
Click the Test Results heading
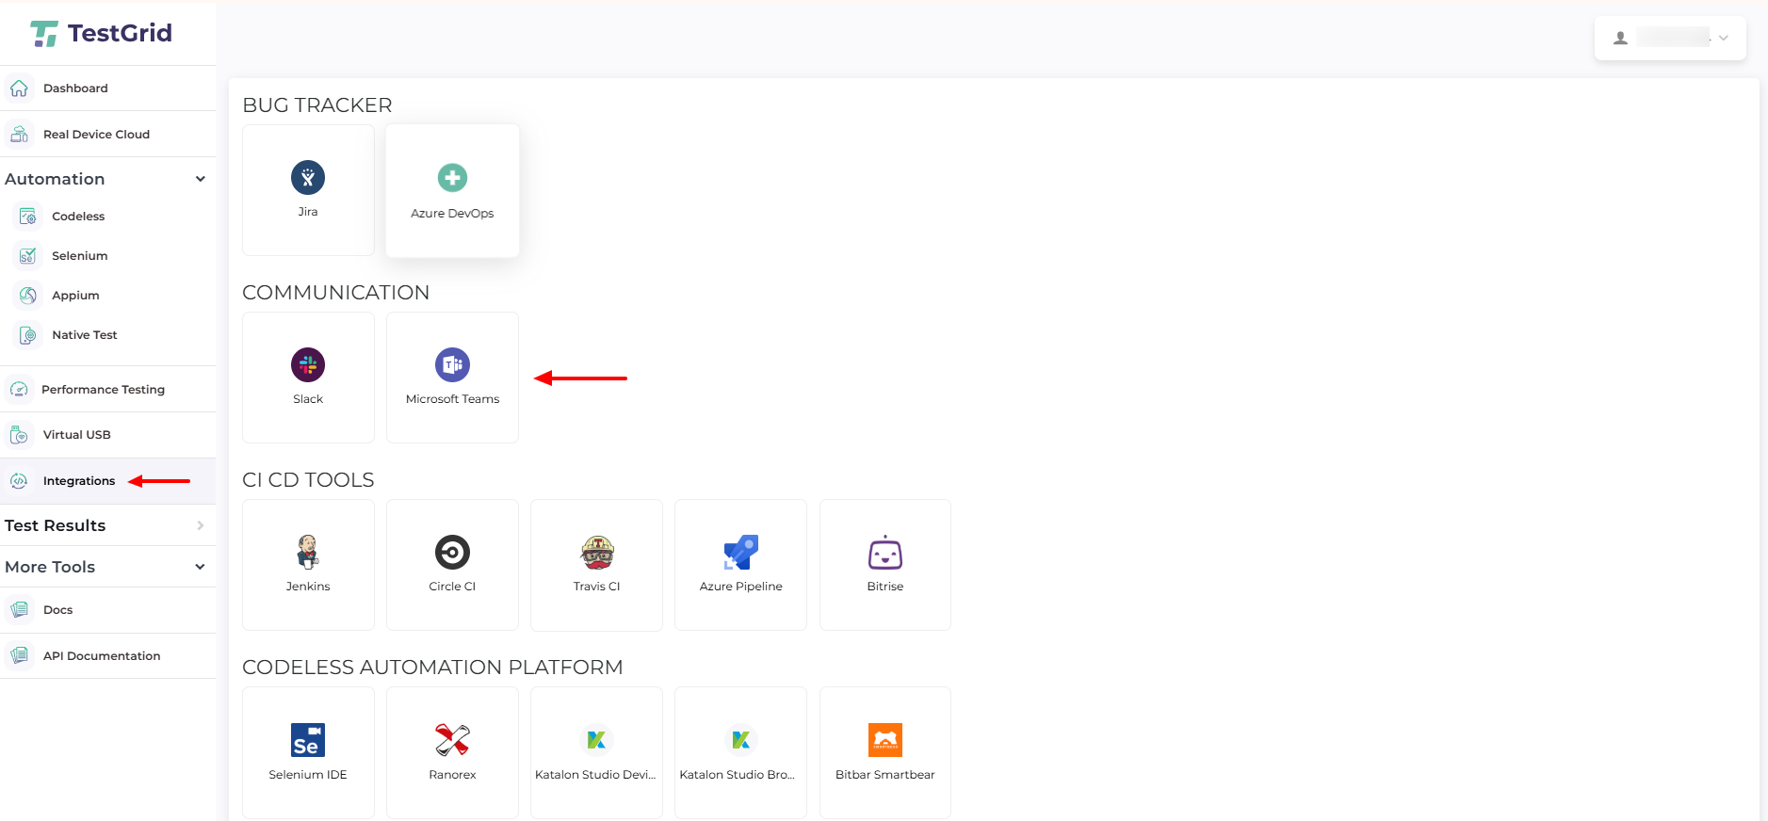55,525
